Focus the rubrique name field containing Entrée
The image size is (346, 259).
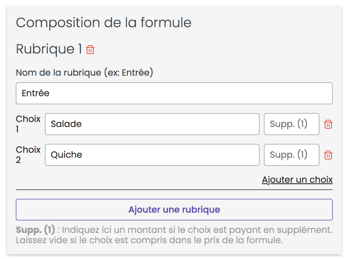174,93
